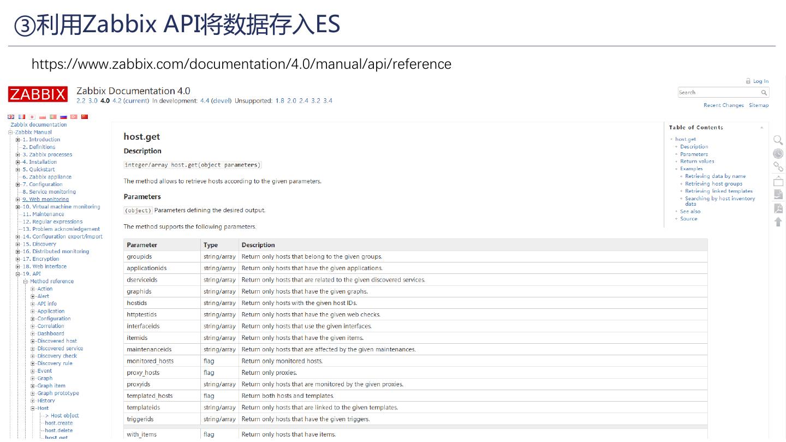The height and width of the screenshot is (442, 786).
Task: Click the Zabbix API reference URL text
Action: pyautogui.click(x=241, y=64)
